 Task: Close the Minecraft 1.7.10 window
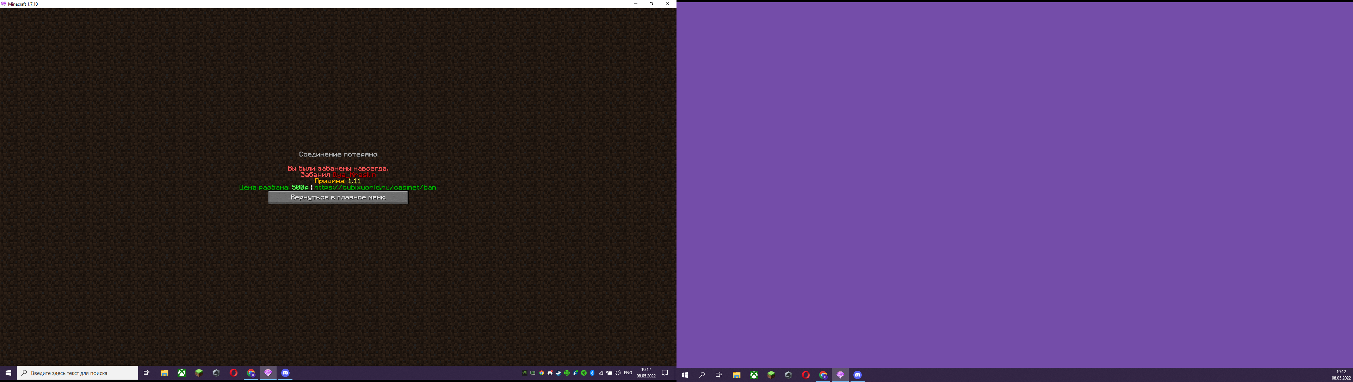pos(668,4)
